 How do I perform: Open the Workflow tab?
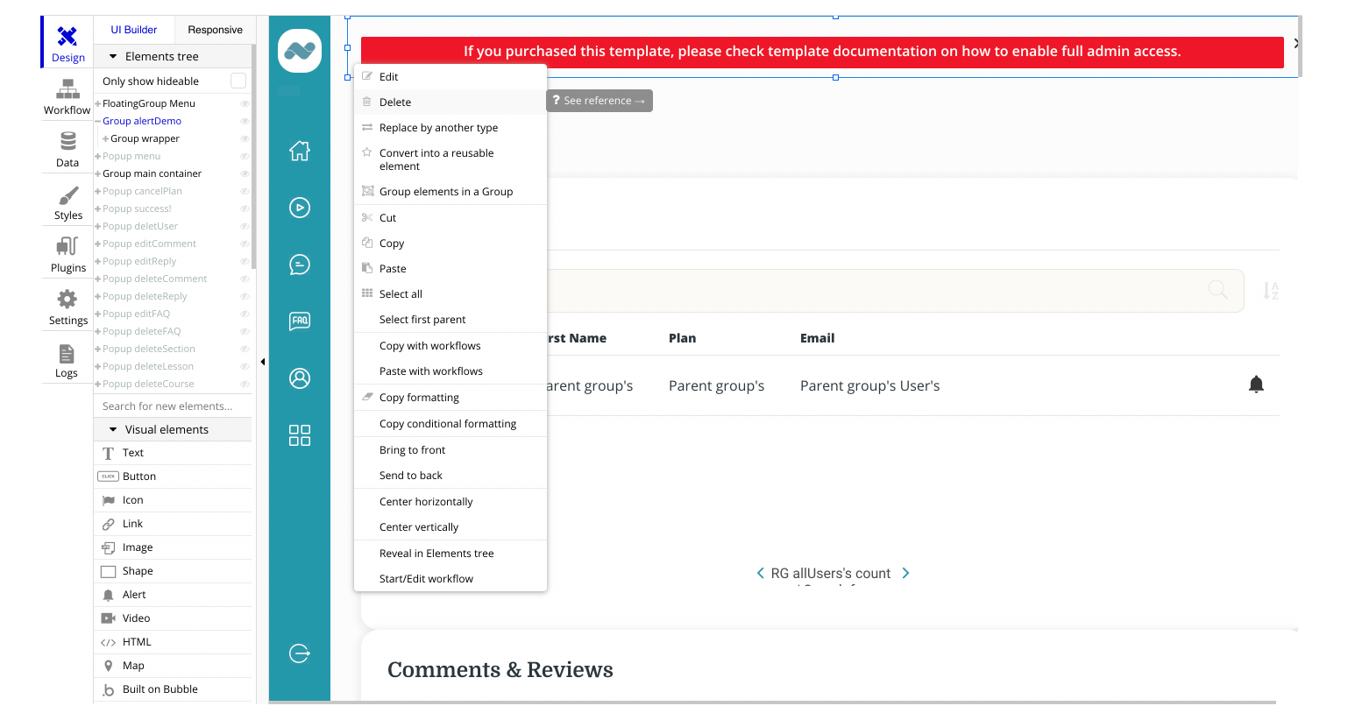pos(67,96)
